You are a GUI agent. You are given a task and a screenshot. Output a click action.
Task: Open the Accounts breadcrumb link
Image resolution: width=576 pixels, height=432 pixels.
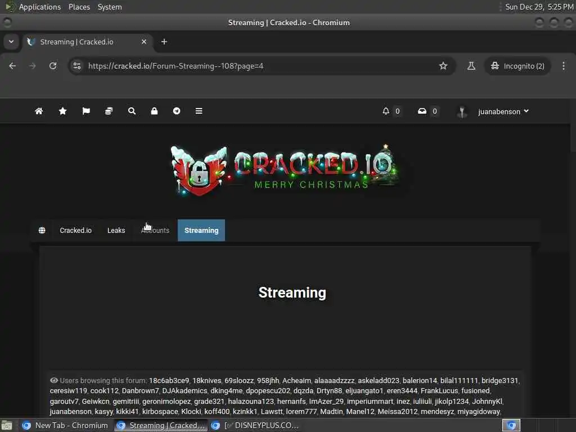(x=155, y=230)
